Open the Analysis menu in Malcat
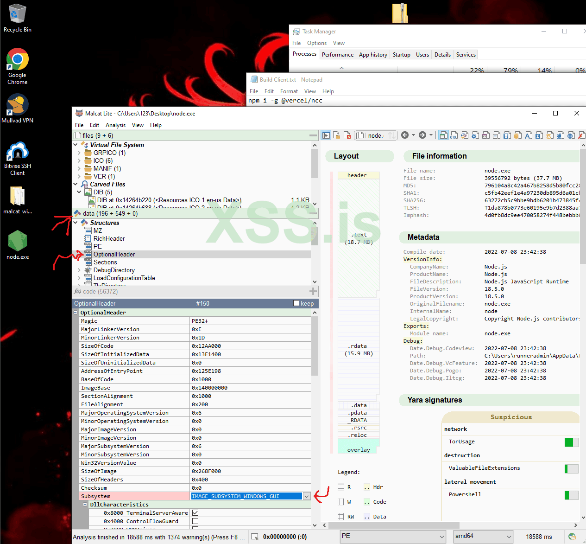This screenshot has width=586, height=544. (115, 125)
